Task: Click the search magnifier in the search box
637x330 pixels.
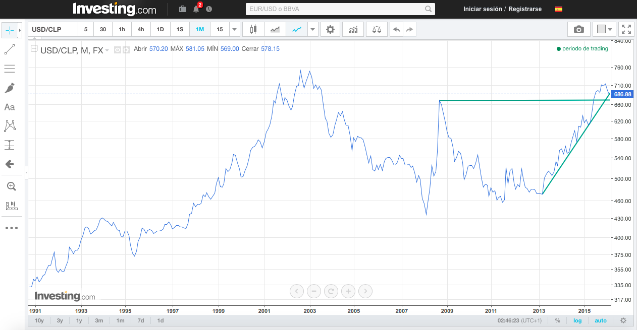Action: (429, 9)
